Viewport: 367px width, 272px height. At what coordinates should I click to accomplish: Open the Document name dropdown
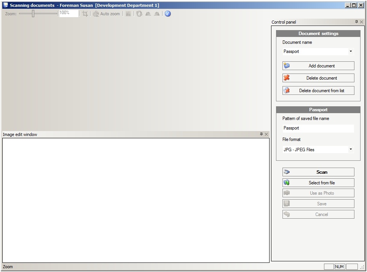[x=351, y=51]
